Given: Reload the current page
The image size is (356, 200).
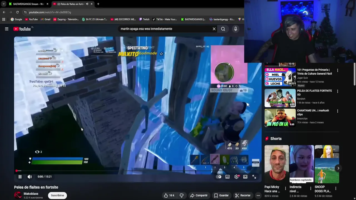Looking at the screenshot, I should [17, 12].
